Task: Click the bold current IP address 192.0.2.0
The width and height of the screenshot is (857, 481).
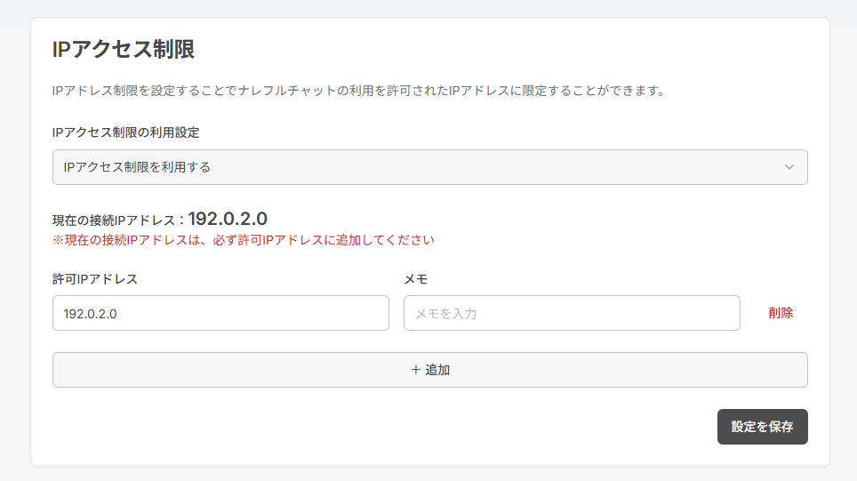Action: [x=228, y=219]
